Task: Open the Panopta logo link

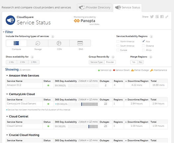Action: (x=85, y=21)
